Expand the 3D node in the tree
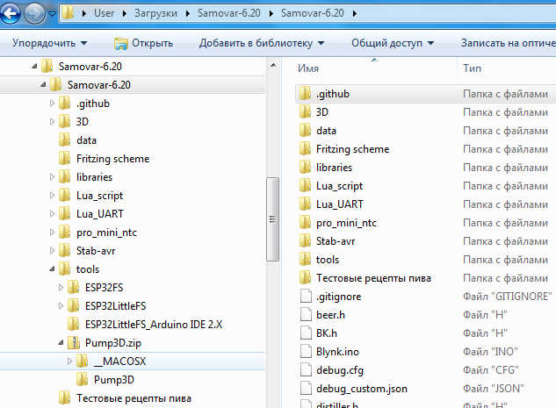556x408 pixels. coord(52,121)
